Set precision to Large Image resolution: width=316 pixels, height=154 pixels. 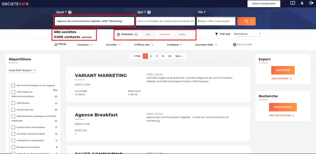pos(182,34)
